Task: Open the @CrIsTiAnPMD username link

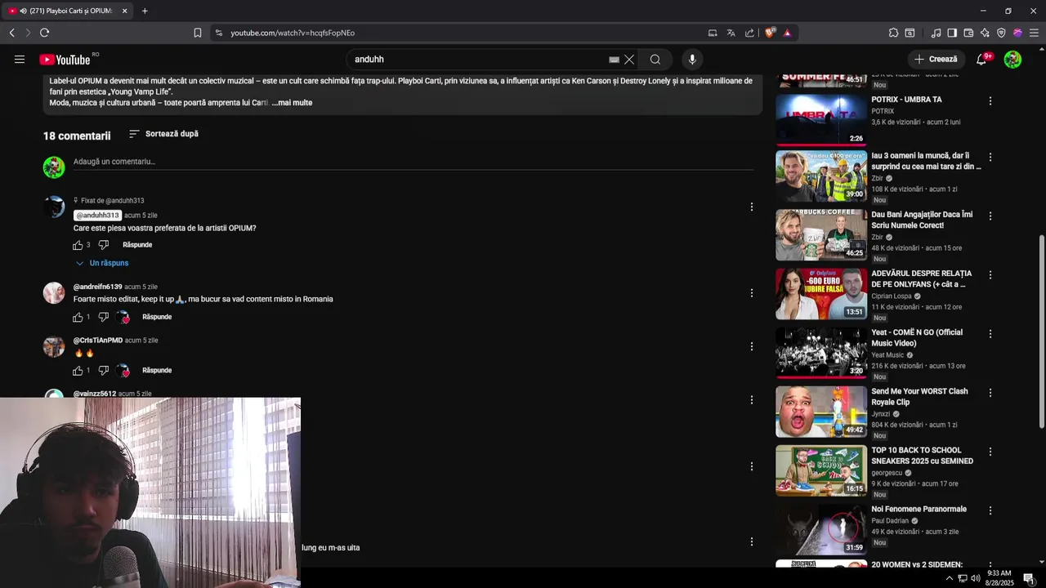Action: [98, 341]
